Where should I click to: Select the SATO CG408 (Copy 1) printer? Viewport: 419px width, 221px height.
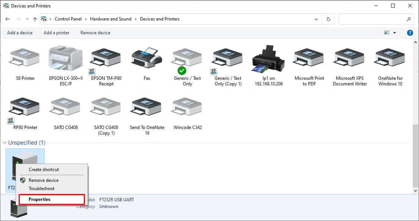[106, 106]
